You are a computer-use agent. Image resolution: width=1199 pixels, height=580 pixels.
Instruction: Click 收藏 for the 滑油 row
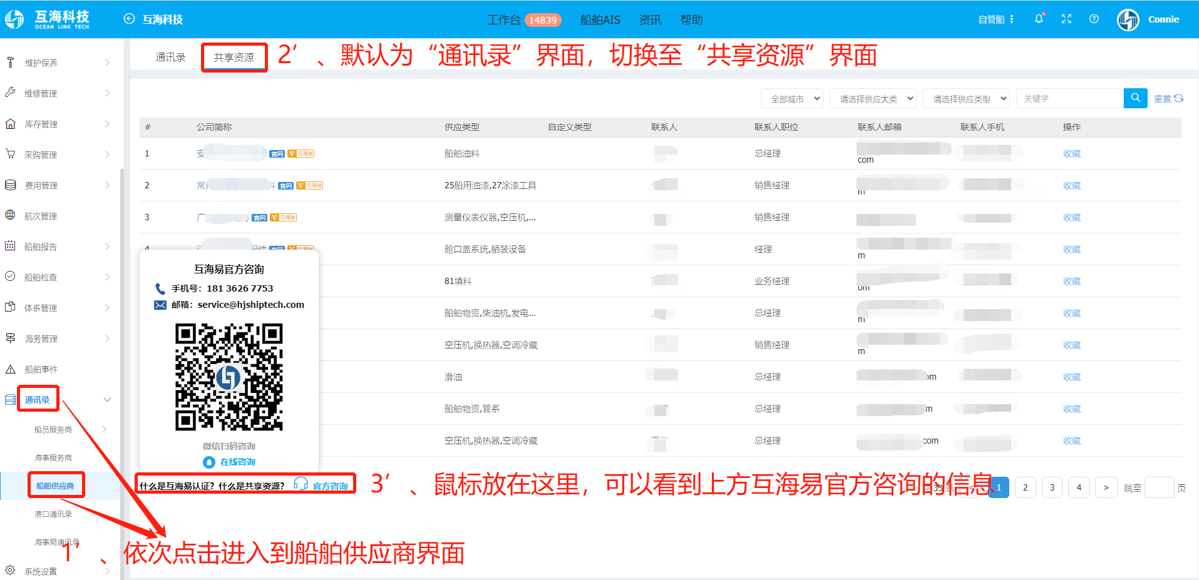pos(1072,377)
